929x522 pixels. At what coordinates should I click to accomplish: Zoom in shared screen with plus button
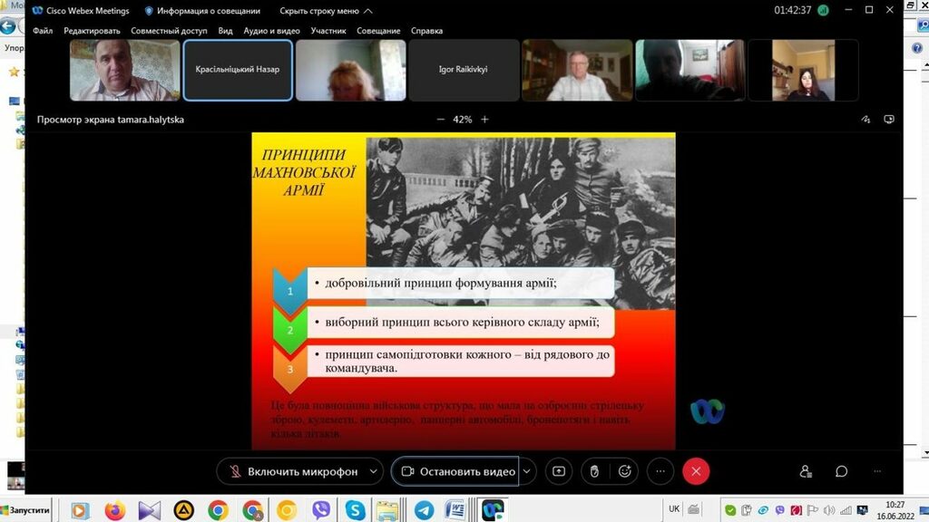(x=484, y=119)
